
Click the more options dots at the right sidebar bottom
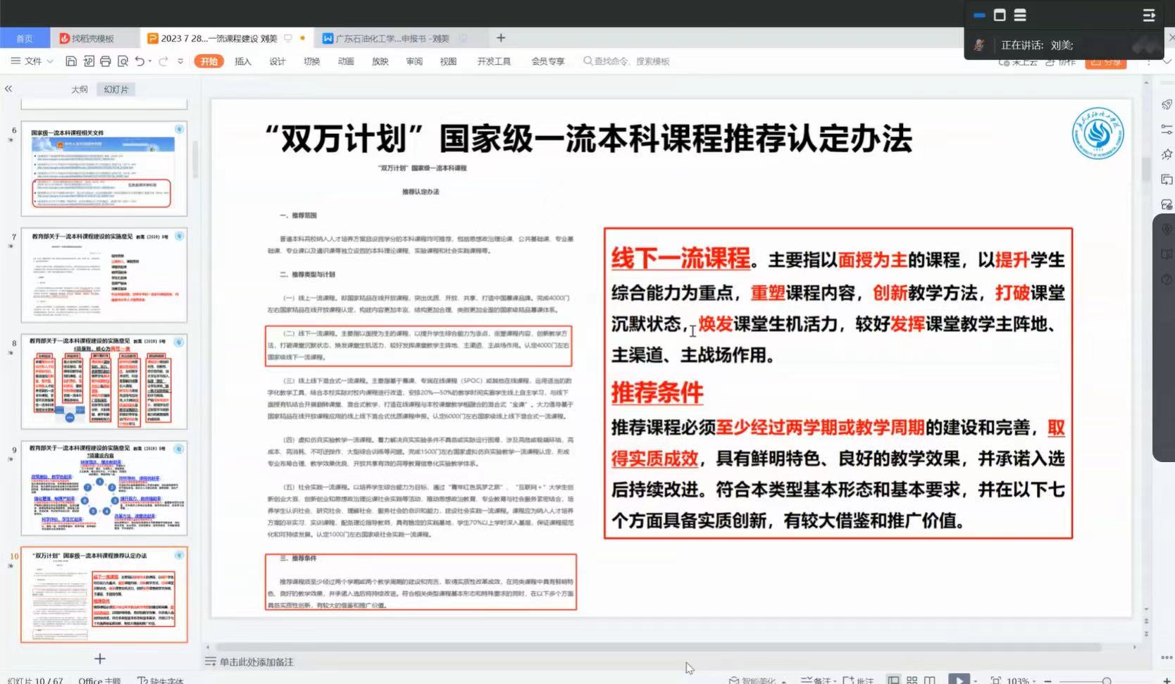pos(1167,658)
